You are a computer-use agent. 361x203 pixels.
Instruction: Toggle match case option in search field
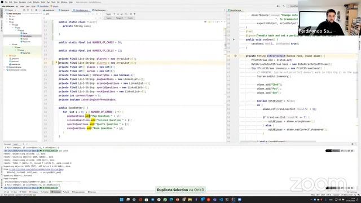(93, 14)
